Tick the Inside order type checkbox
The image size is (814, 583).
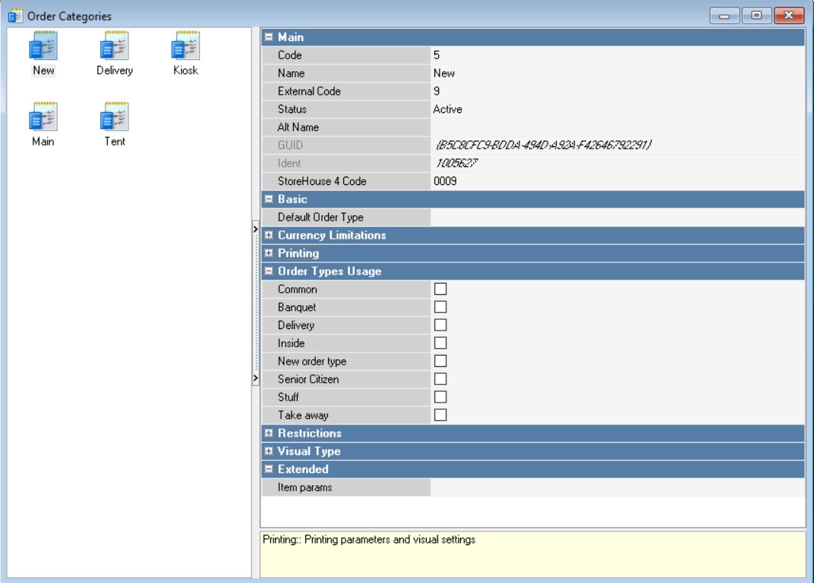(440, 343)
